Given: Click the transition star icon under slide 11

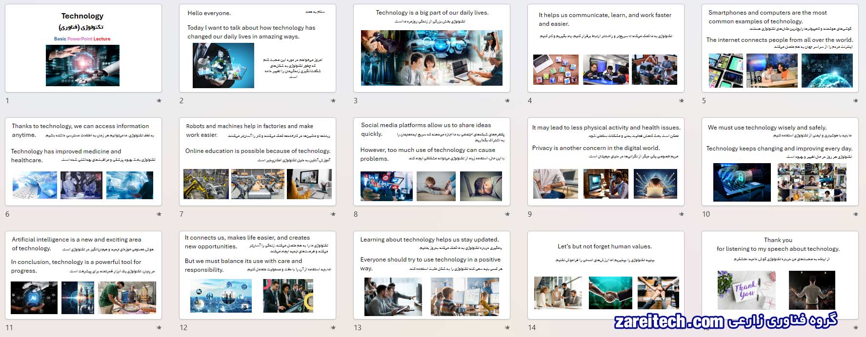Looking at the screenshot, I should pos(159,328).
